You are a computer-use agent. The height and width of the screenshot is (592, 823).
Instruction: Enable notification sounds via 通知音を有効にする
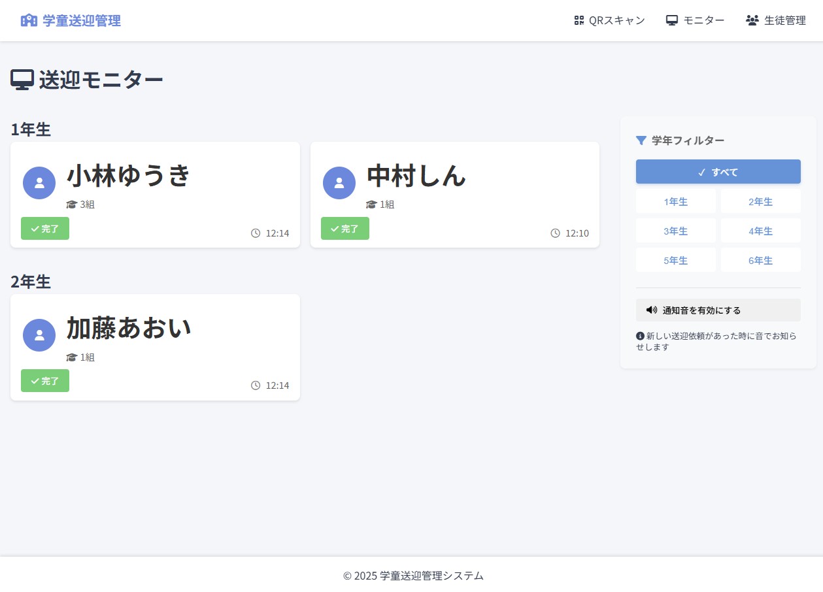(x=718, y=310)
